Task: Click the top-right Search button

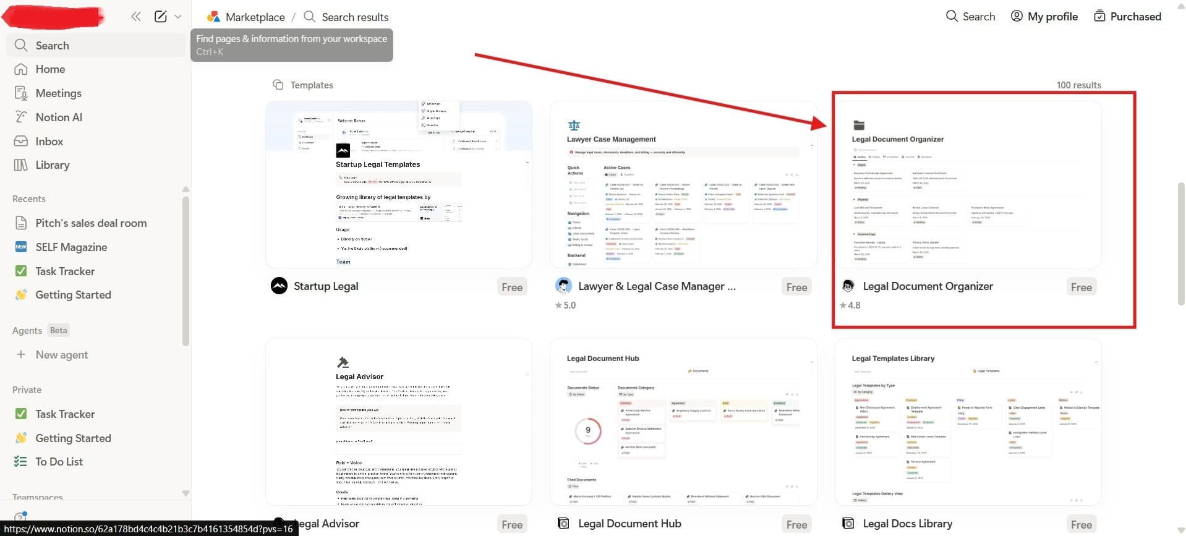Action: point(971,17)
